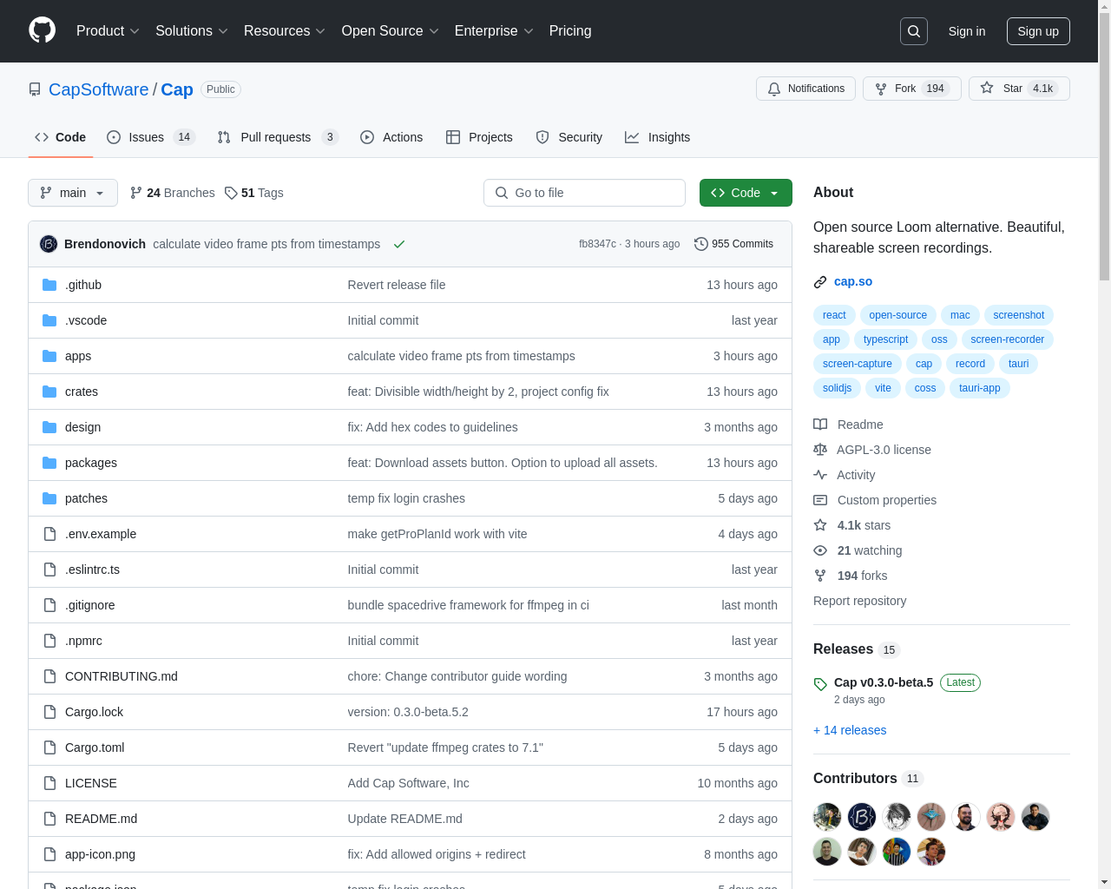1111x889 pixels.
Task: Click Brendonovich's avatar in commit bar
Action: click(49, 244)
